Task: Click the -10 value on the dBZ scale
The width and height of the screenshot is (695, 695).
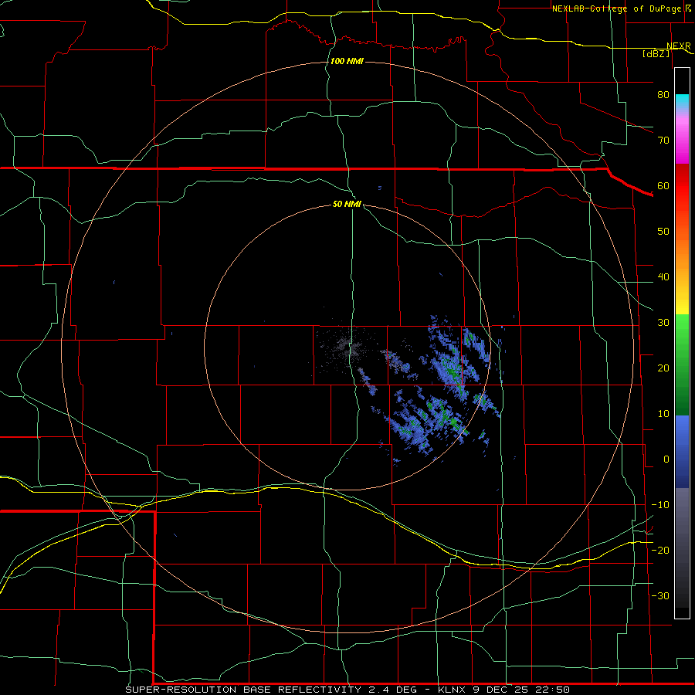Action: coord(660,505)
